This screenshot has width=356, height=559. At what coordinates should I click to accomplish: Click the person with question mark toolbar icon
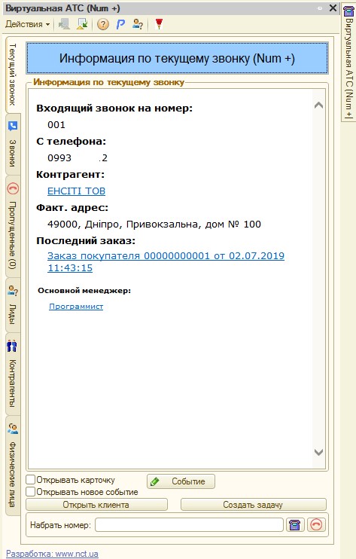click(x=138, y=24)
